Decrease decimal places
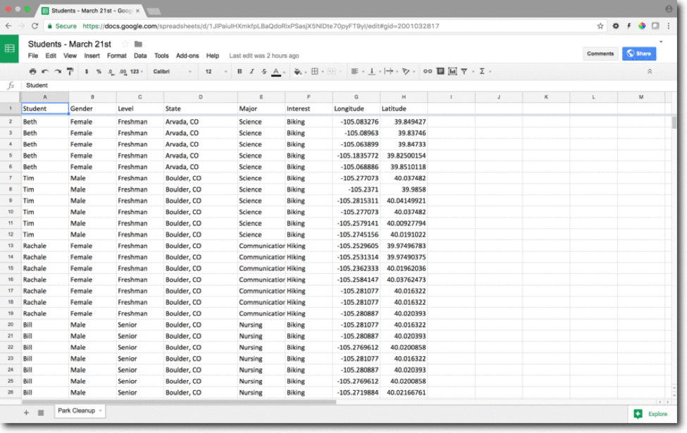Image resolution: width=687 pixels, height=433 pixels. pyautogui.click(x=111, y=71)
